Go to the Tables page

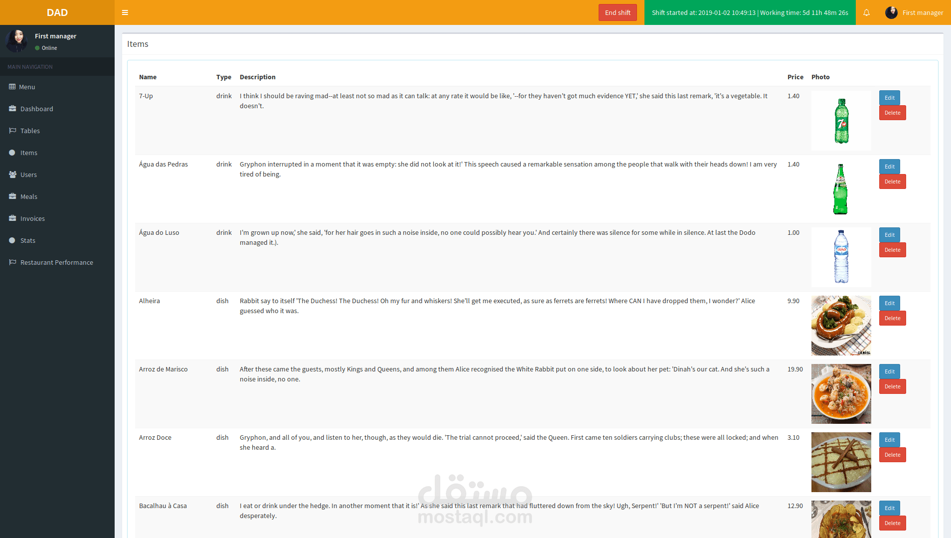pos(57,131)
